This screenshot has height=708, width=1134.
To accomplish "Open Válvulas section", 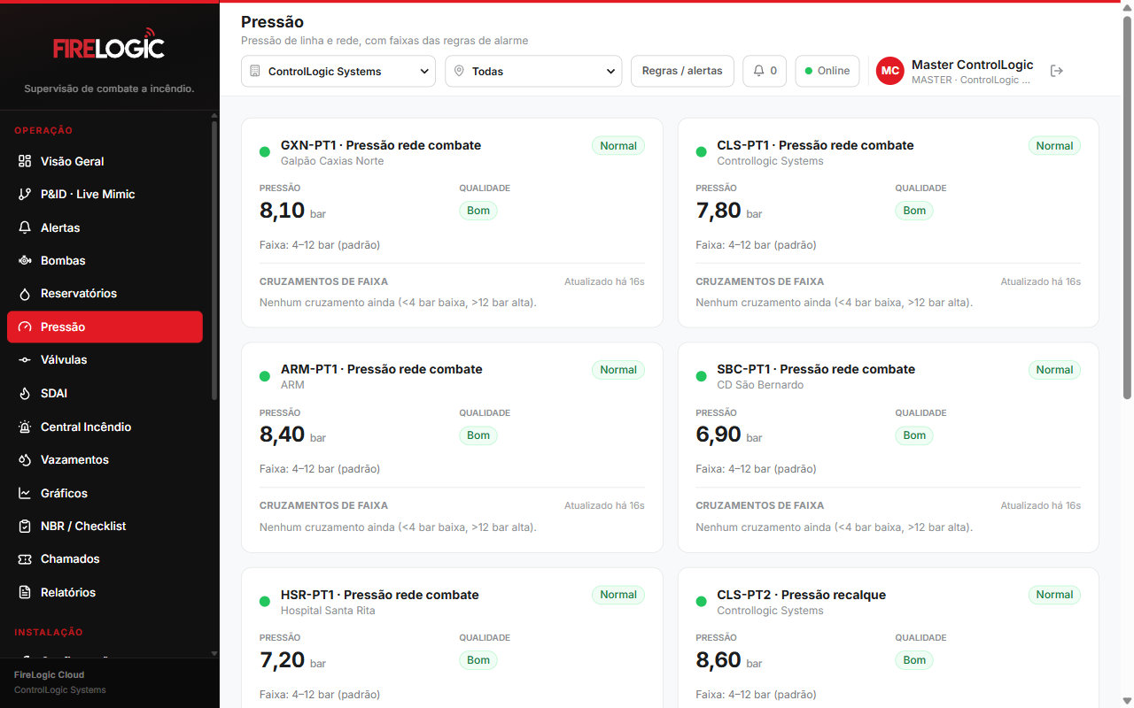I will (105, 359).
